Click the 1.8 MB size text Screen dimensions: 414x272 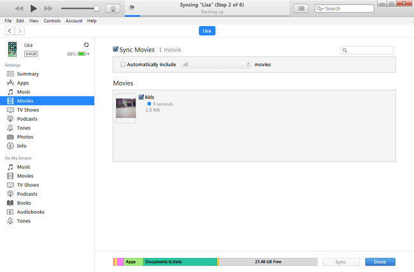153,110
